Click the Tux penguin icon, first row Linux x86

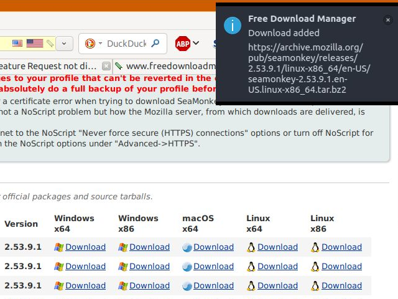pos(315,247)
